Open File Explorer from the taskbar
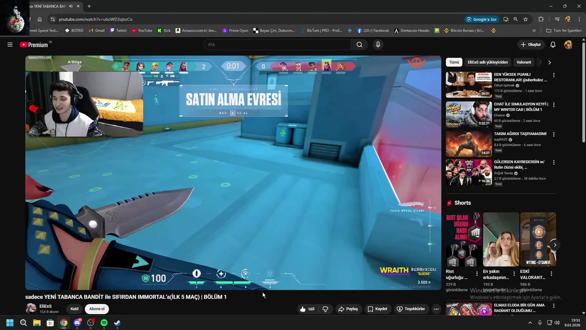The height and width of the screenshot is (330, 586). [x=37, y=323]
